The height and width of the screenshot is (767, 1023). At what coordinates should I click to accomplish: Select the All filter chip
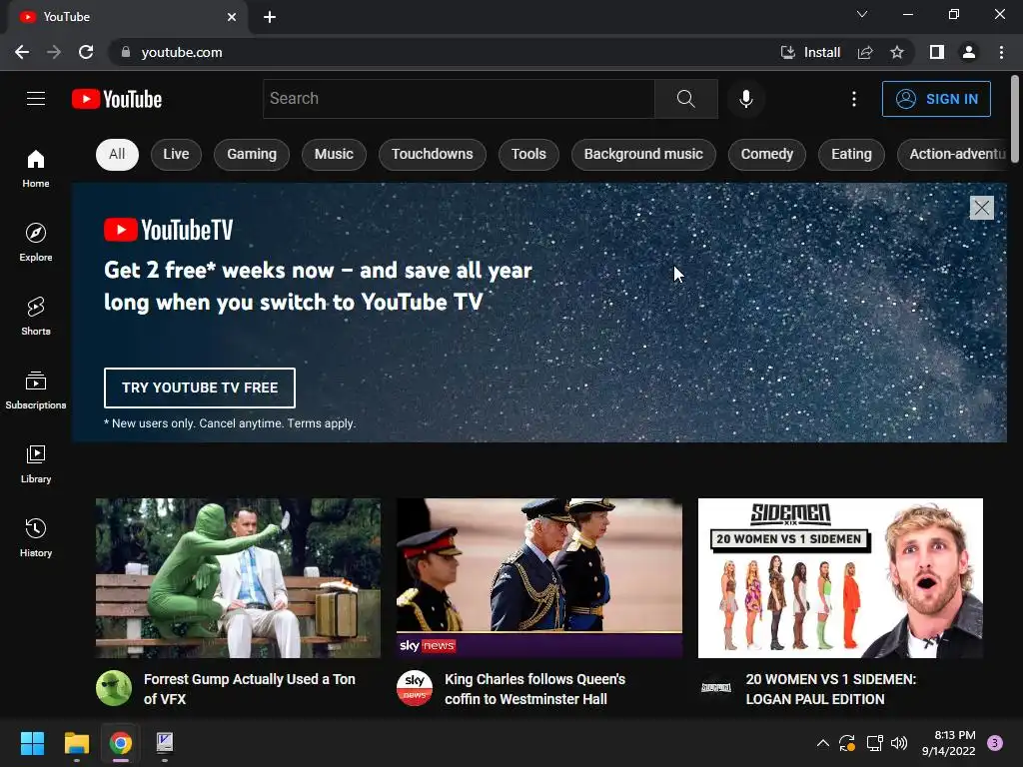click(x=117, y=155)
